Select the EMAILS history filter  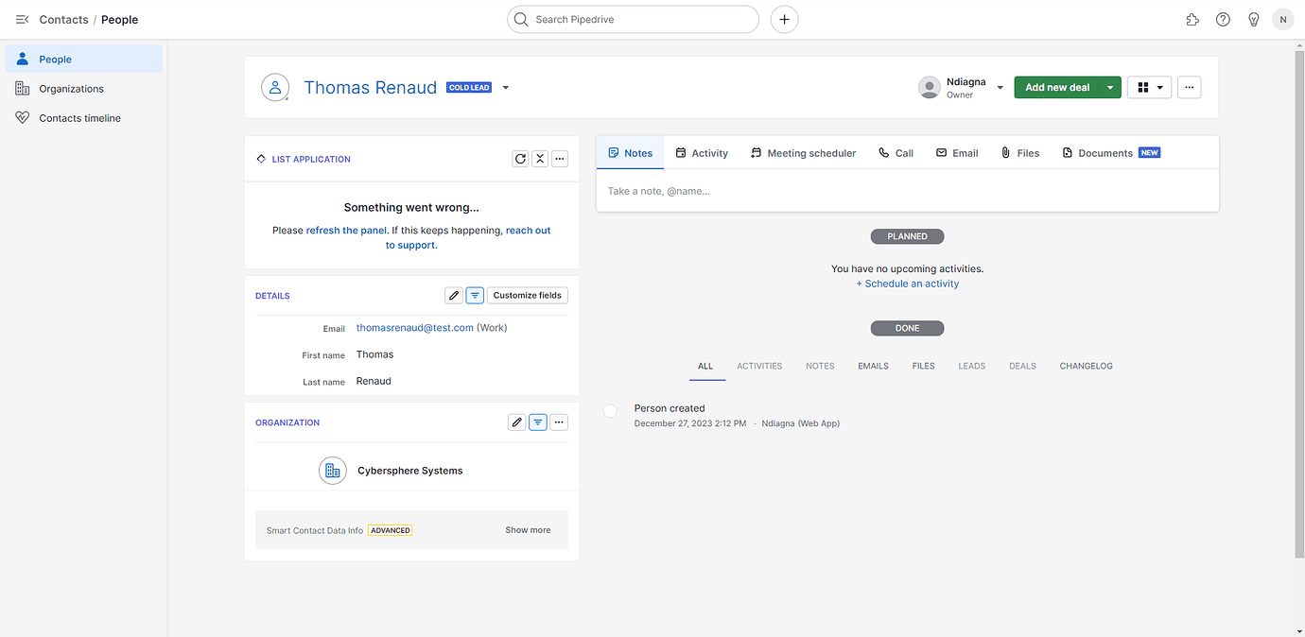click(873, 366)
